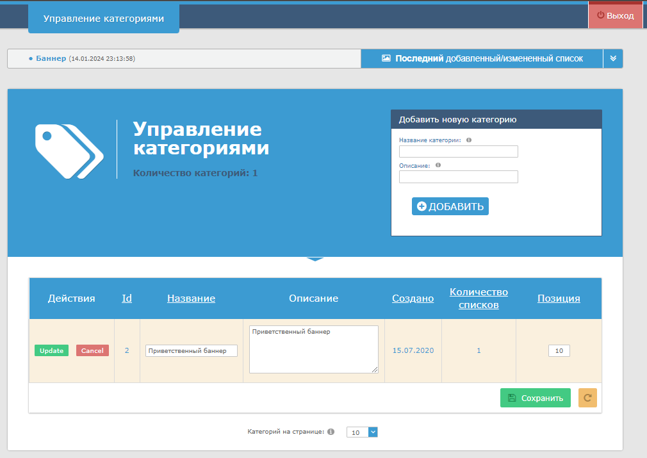Viewport: 647px width, 458px height.
Task: Open Последний добавленный/измененный список
Action: click(x=482, y=58)
